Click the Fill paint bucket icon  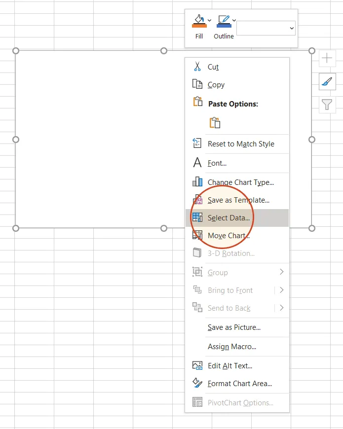click(199, 22)
